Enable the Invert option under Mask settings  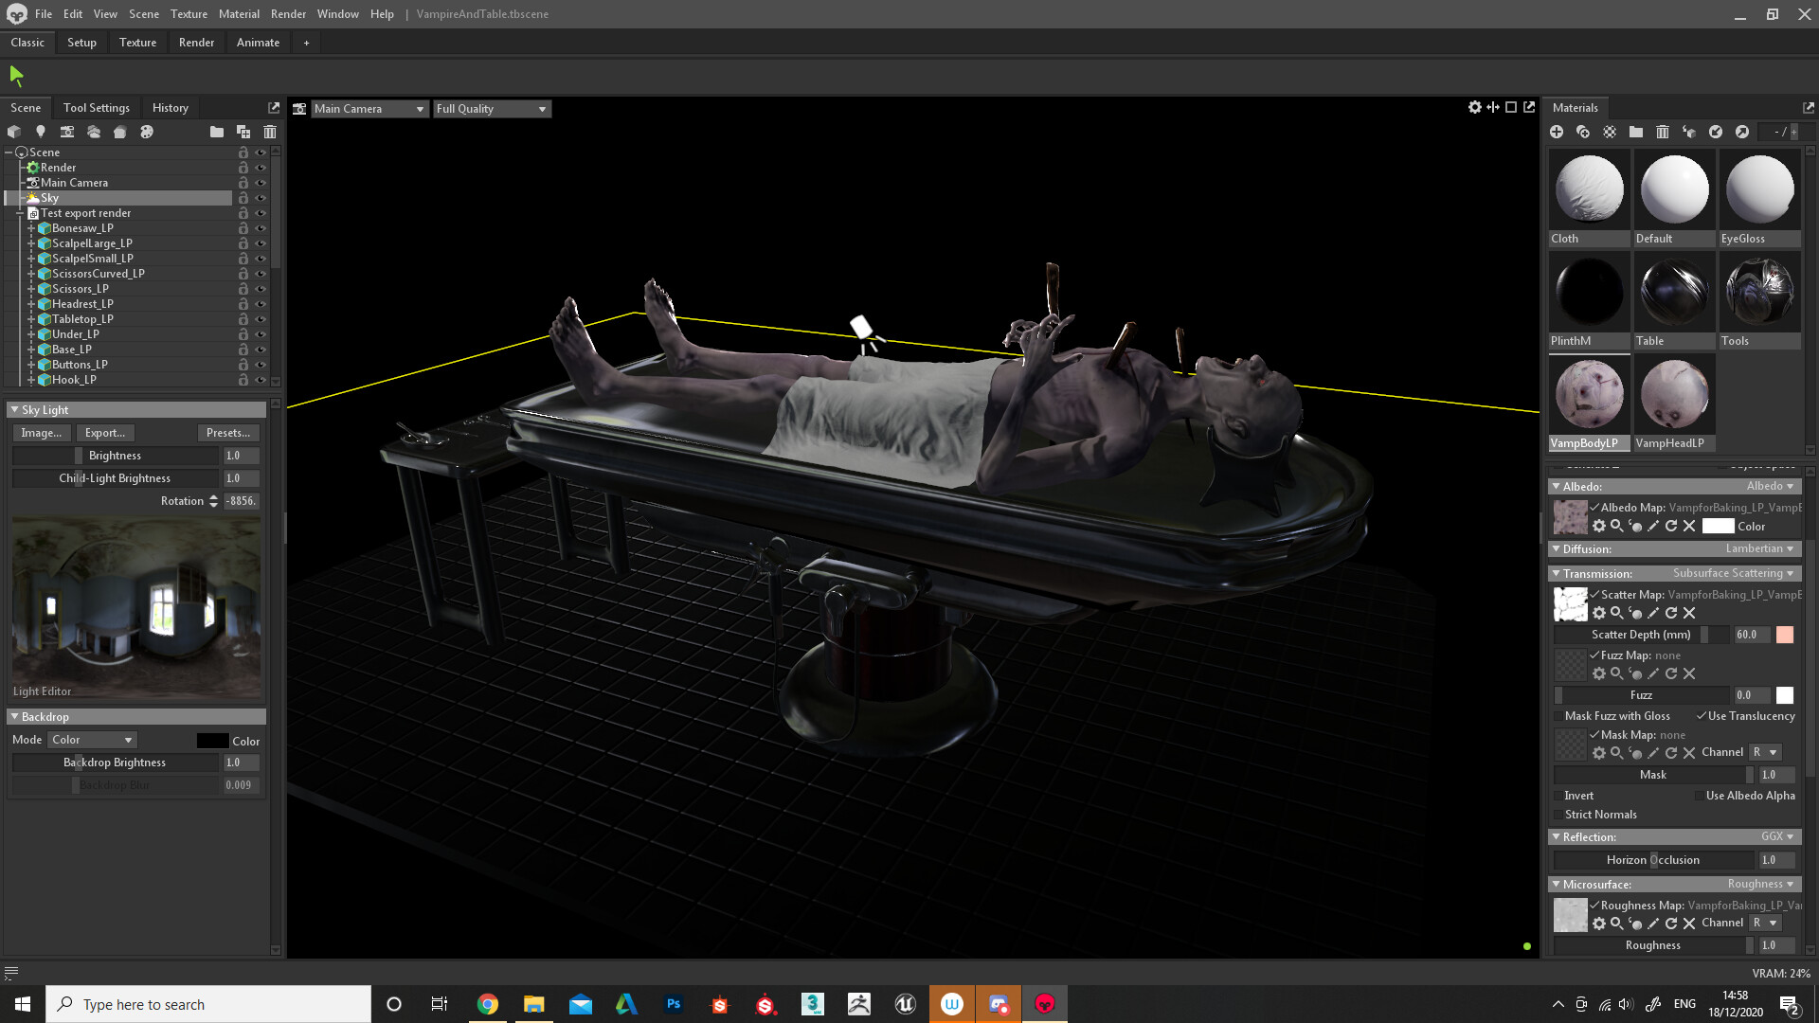(x=1558, y=796)
